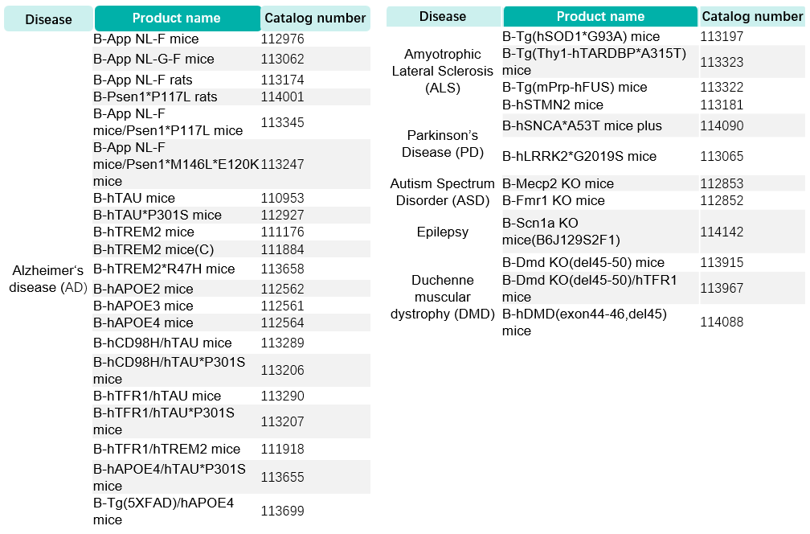
Task: Click Alzheimer's disease (AD) label
Action: coord(48,279)
